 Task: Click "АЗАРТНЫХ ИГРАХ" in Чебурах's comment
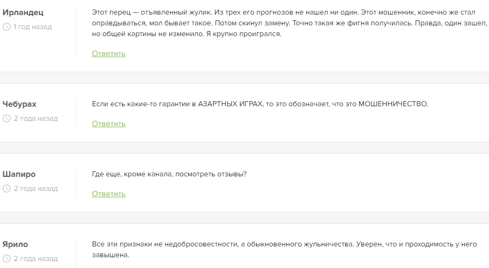point(231,104)
